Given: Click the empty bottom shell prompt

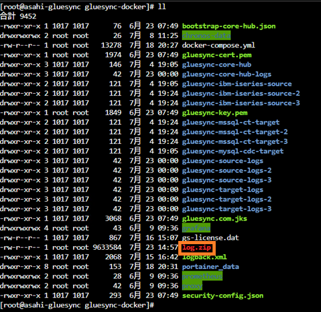Looking at the screenshot, I should coord(77,305).
